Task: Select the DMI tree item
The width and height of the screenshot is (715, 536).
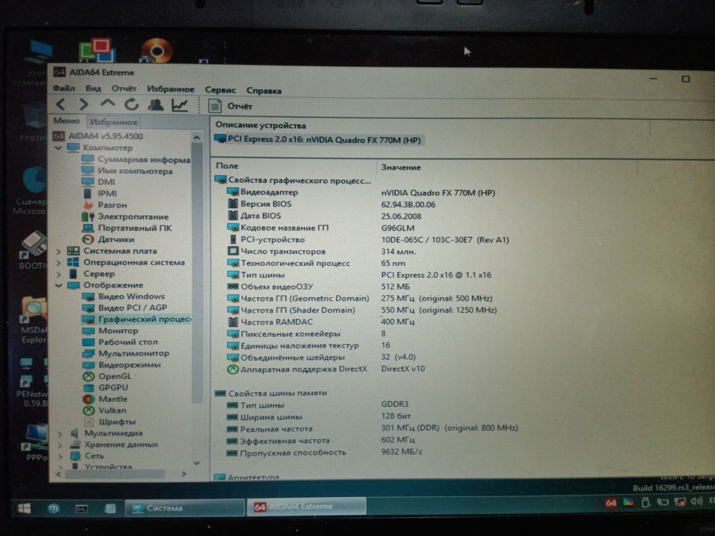Action: tap(98, 182)
